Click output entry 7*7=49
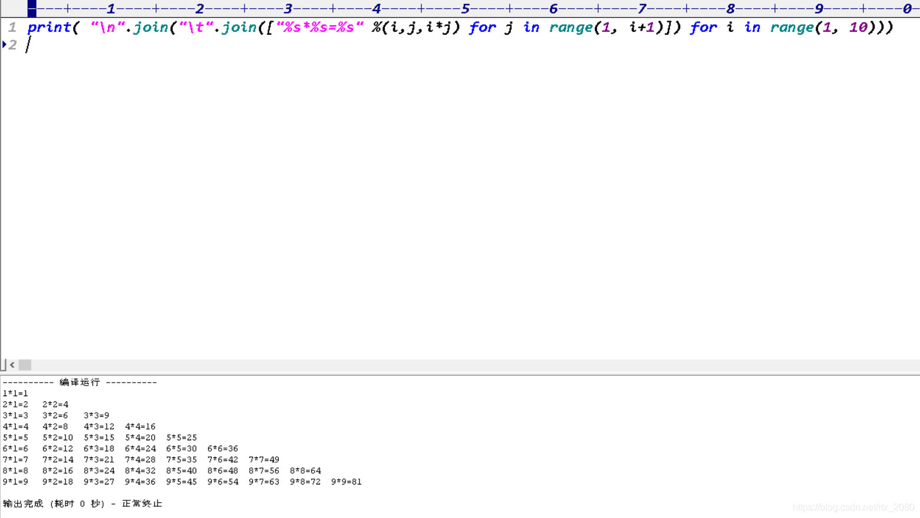Viewport: 920px width, 518px height. point(264,460)
